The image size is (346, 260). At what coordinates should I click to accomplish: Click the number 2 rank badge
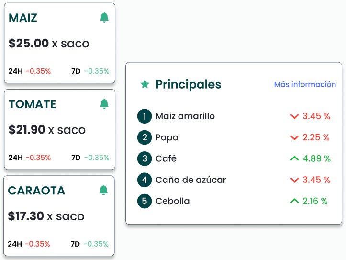144,138
